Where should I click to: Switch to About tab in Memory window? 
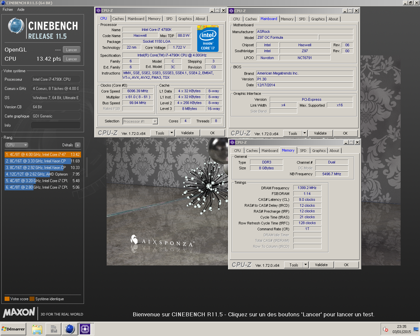click(x=334, y=151)
